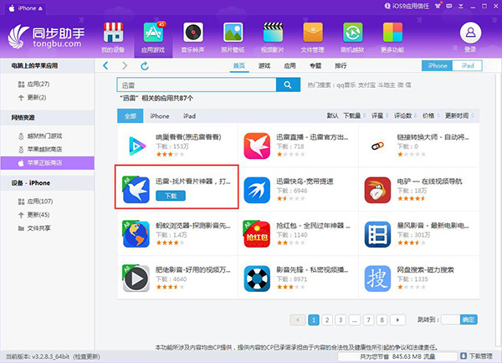Expand the iPhone device tab menu in the title bar

(x=40, y=8)
